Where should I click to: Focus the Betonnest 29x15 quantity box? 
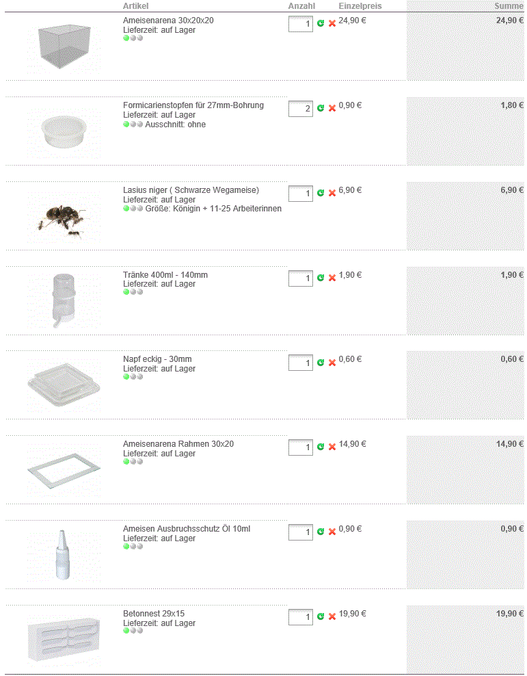[301, 617]
